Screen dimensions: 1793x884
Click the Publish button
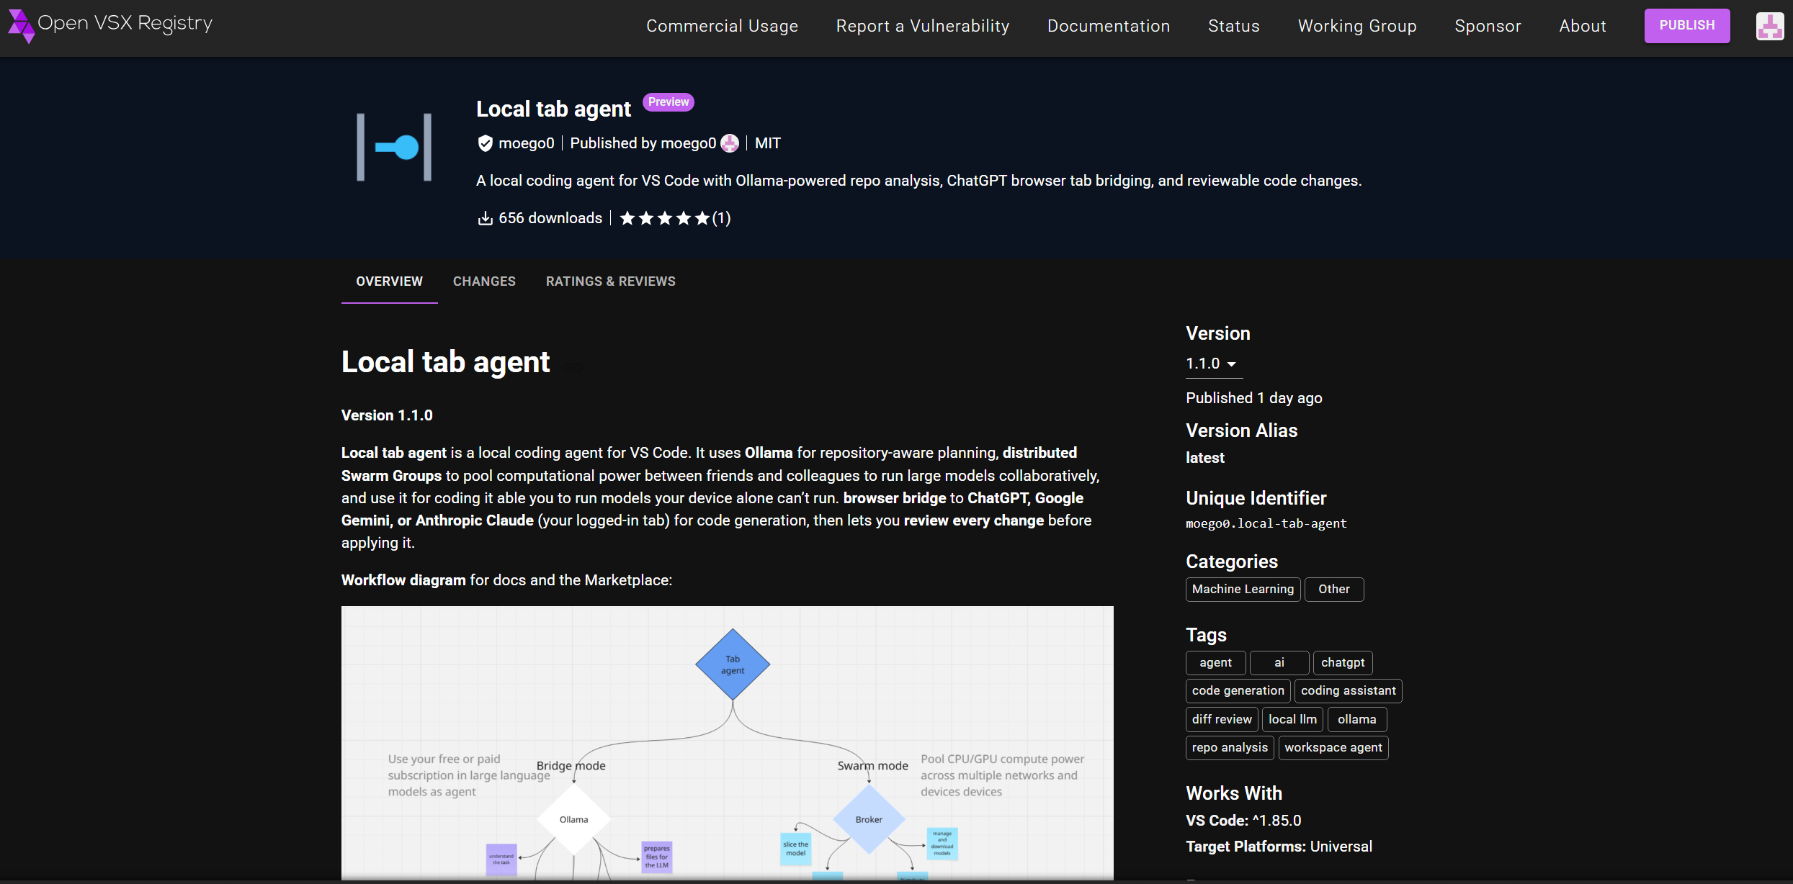click(x=1687, y=25)
